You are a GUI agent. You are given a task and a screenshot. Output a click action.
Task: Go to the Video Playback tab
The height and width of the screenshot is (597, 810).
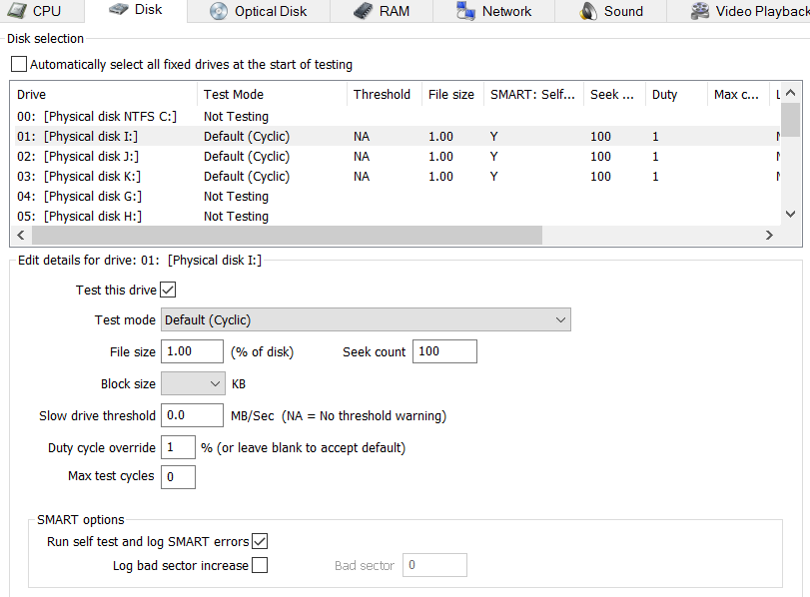[739, 11]
